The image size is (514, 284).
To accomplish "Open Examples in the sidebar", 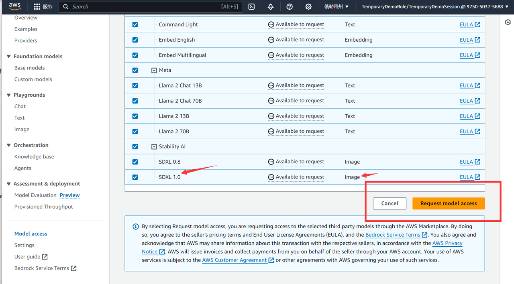I will pyautogui.click(x=26, y=29).
